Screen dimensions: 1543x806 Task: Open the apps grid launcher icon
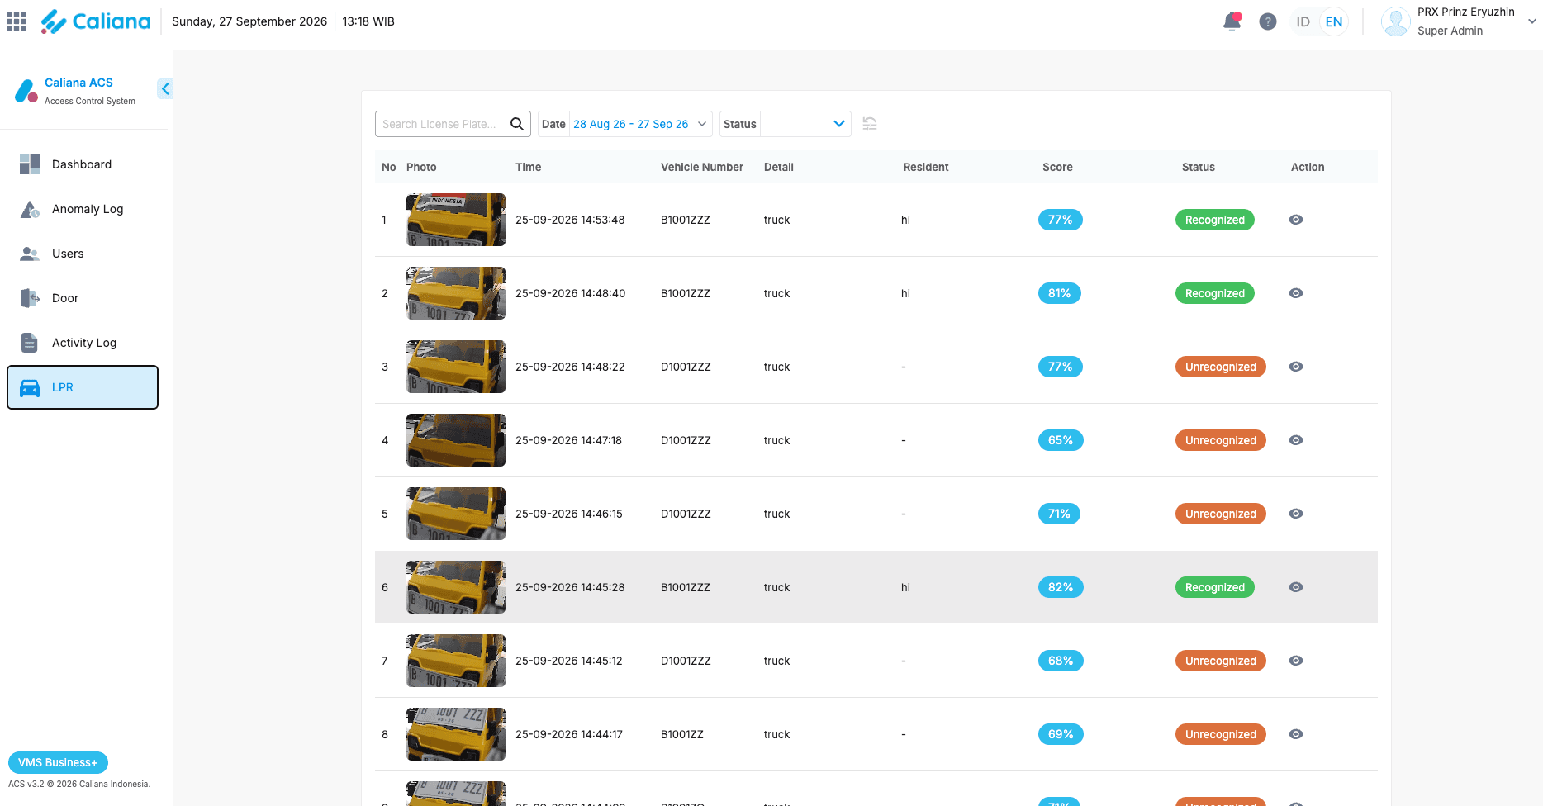[x=17, y=21]
